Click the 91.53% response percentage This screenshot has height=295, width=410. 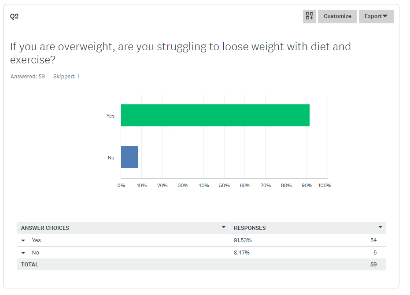pos(243,240)
